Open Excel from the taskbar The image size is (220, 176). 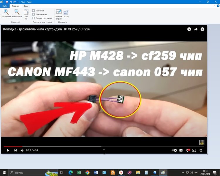tap(79, 172)
